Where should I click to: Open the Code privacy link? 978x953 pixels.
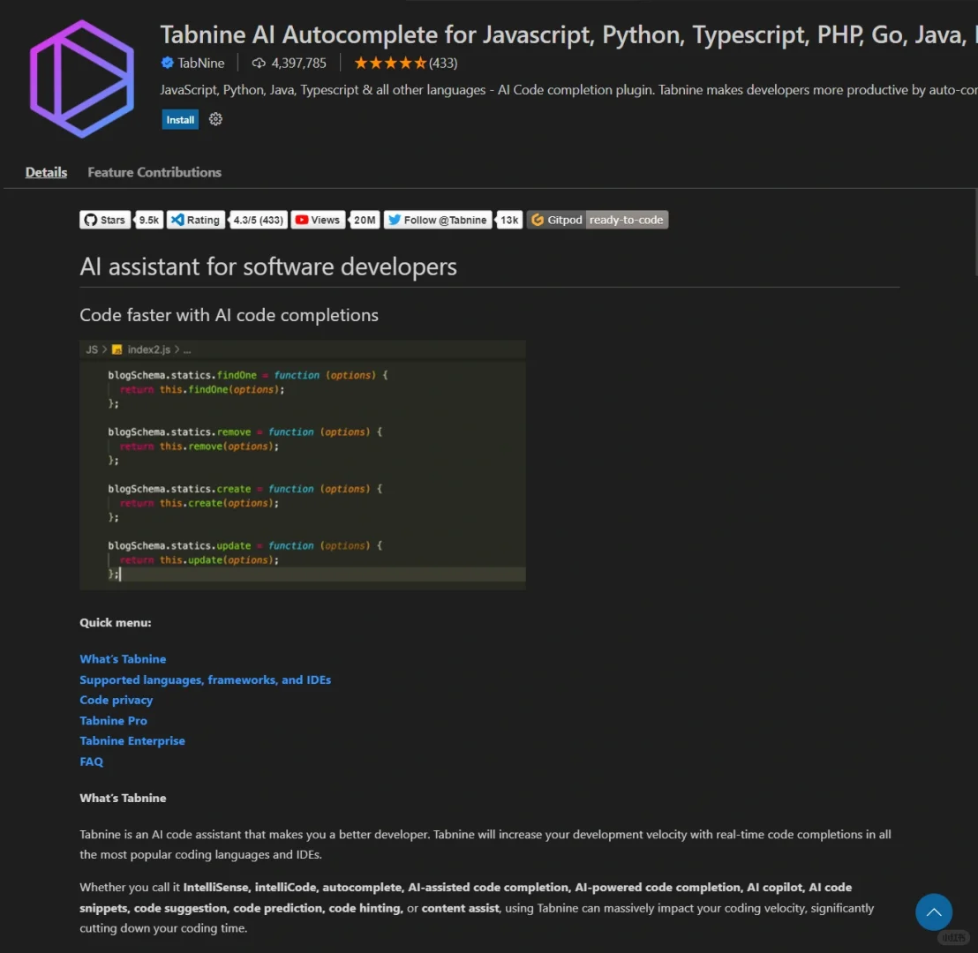(116, 700)
